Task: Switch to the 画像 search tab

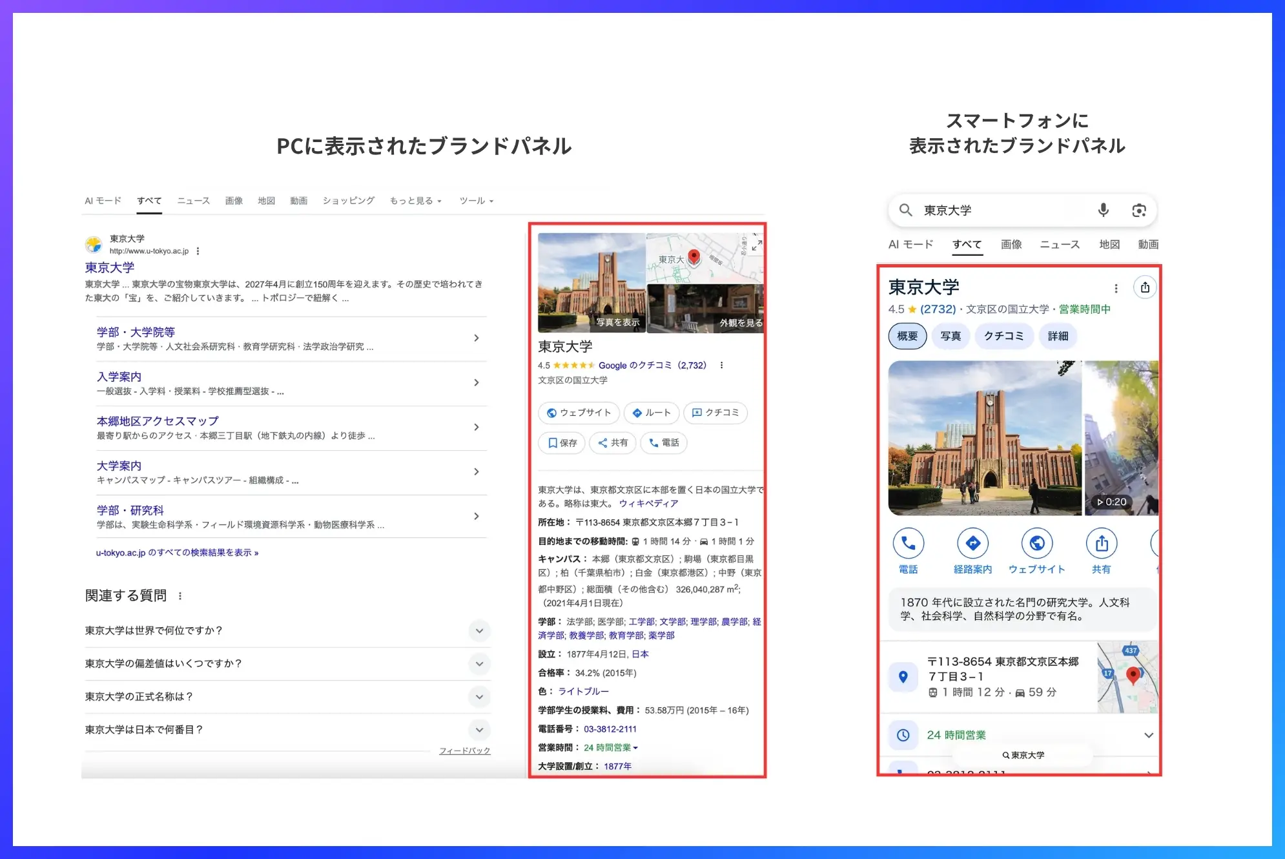Action: pos(234,201)
